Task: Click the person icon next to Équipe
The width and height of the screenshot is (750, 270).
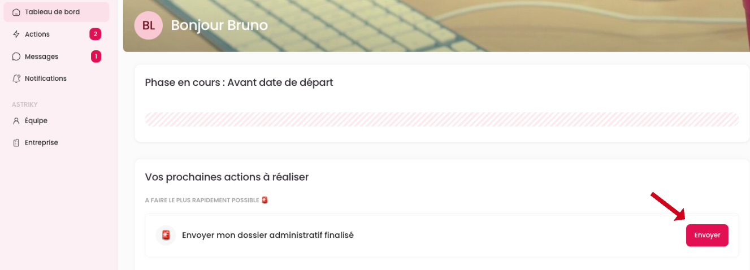Action: [x=16, y=121]
